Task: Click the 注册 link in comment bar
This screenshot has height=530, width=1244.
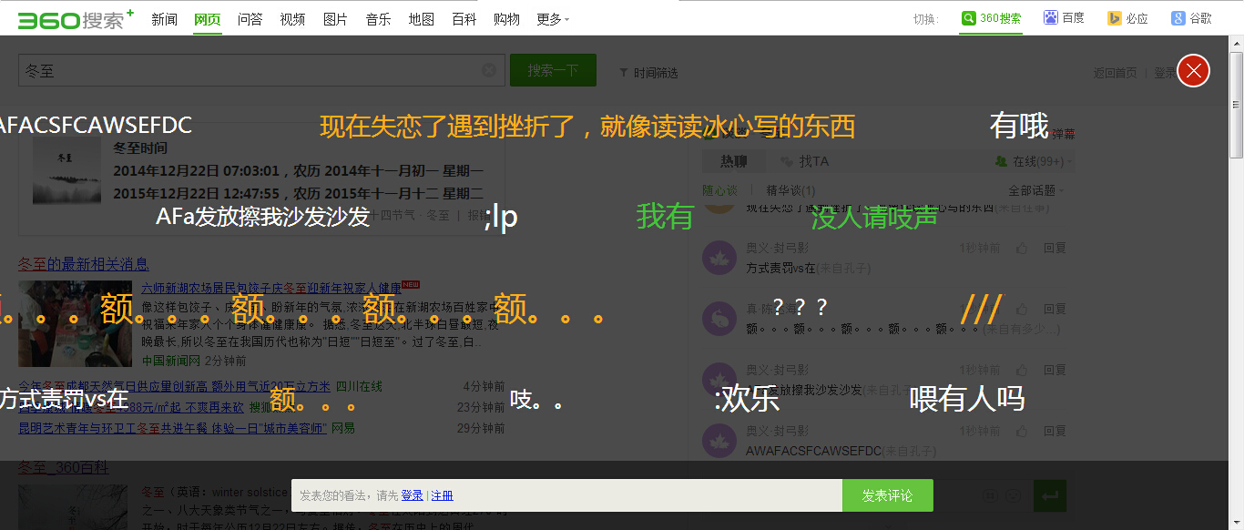Action: 442,495
